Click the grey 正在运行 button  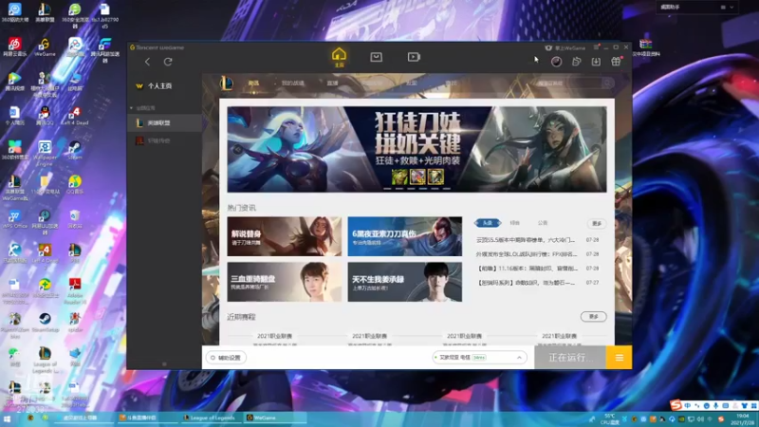570,358
